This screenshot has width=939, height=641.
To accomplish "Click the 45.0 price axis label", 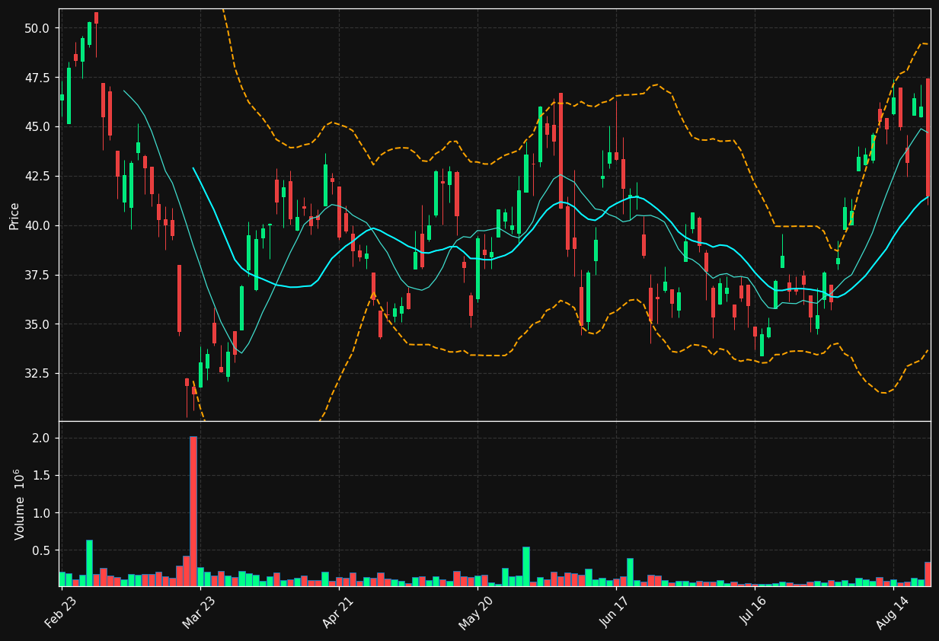I will [37, 127].
